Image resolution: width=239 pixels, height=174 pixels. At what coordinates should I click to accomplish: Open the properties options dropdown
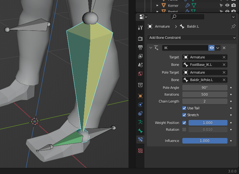[x=233, y=17]
